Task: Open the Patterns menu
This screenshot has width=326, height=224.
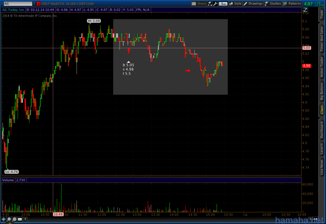Action: [x=292, y=3]
